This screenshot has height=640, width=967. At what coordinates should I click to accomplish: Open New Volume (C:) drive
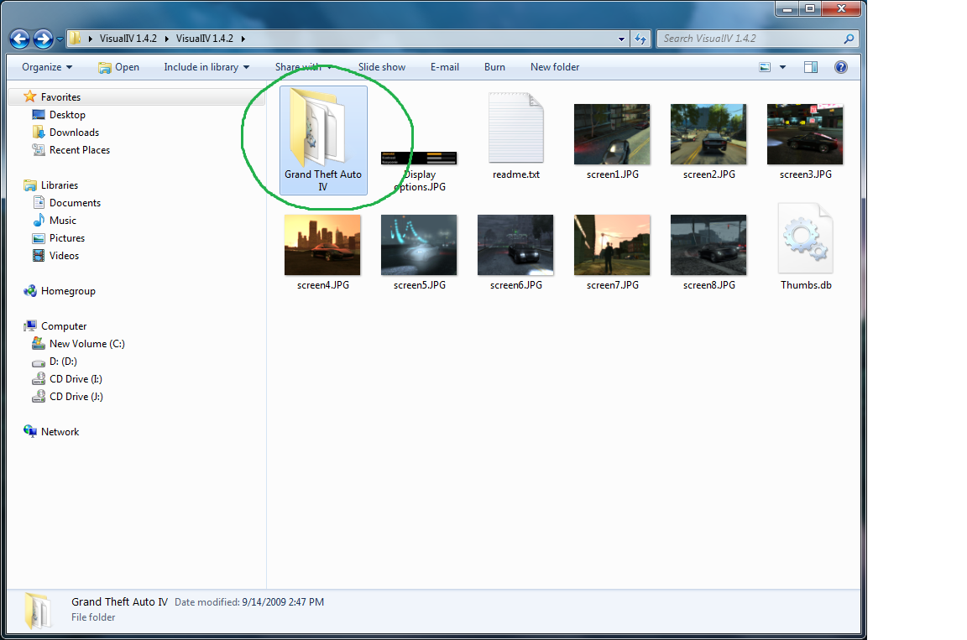(87, 344)
